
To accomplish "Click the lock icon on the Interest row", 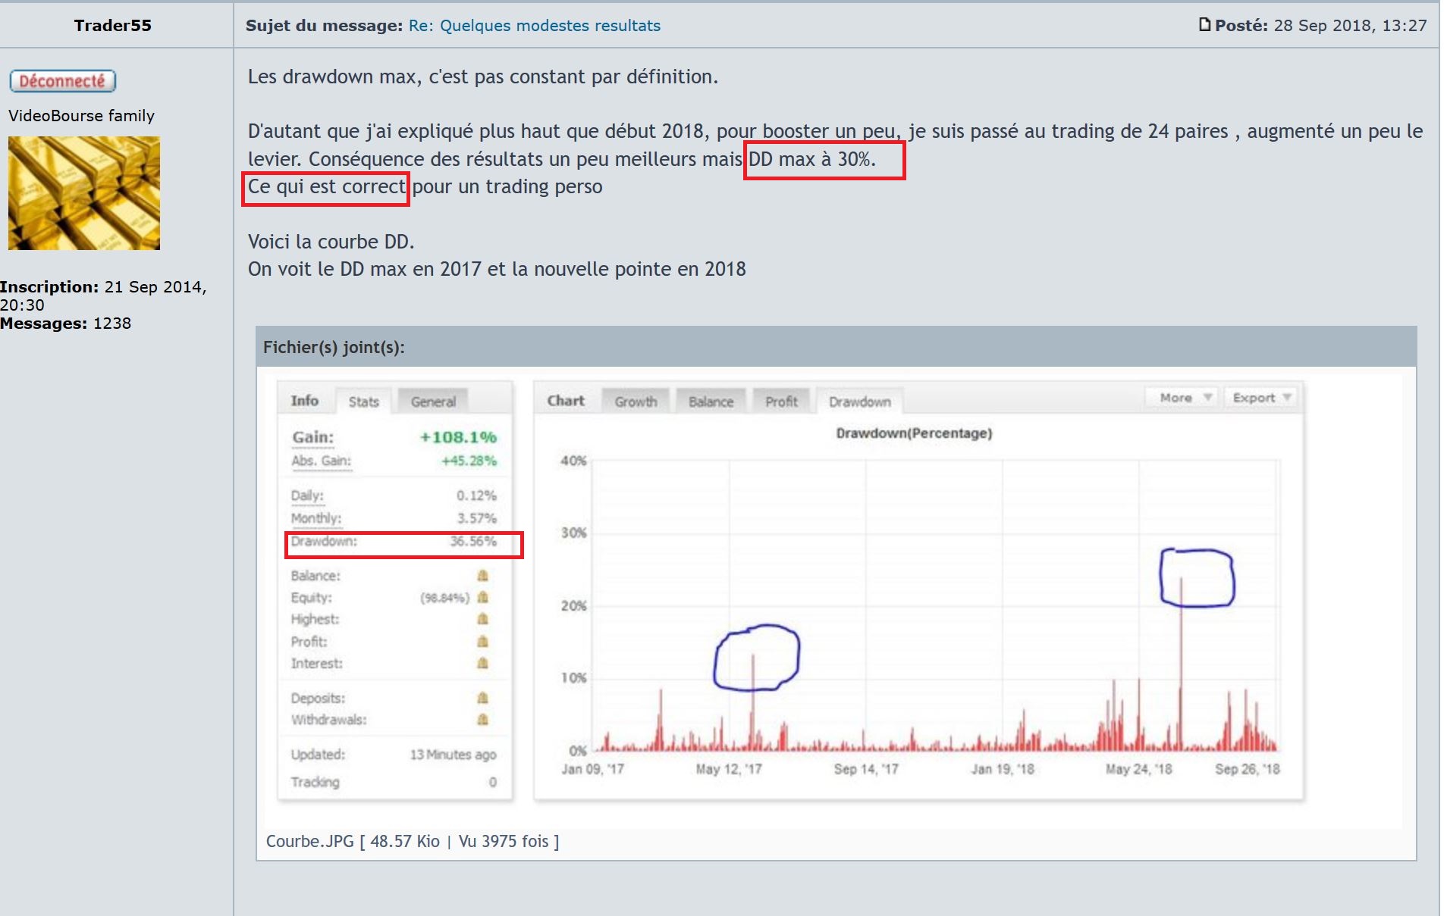I will tap(482, 664).
